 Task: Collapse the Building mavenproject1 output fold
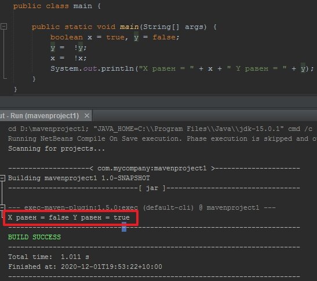[2, 178]
